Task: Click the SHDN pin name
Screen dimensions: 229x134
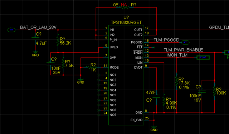Action: point(138,53)
